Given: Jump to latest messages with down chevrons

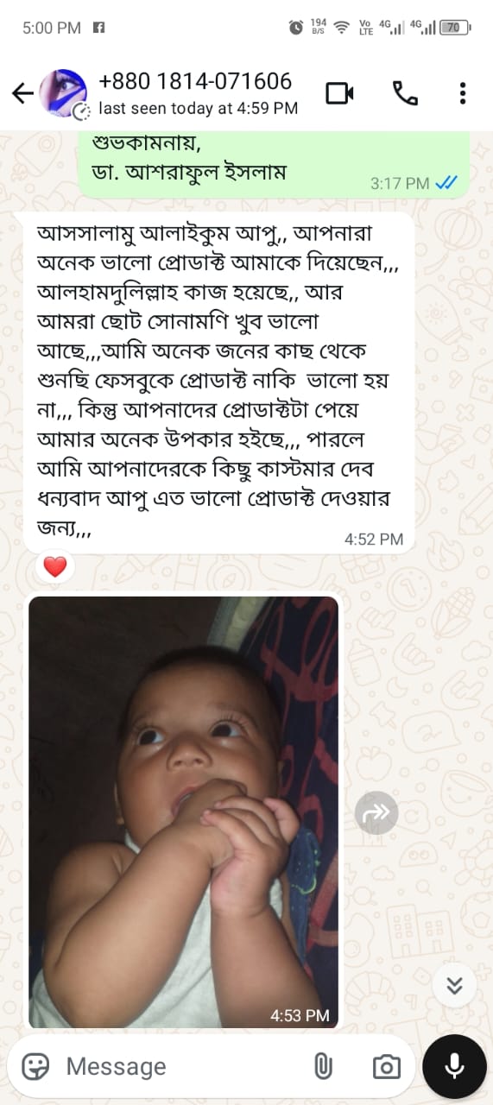Looking at the screenshot, I should pos(454,985).
